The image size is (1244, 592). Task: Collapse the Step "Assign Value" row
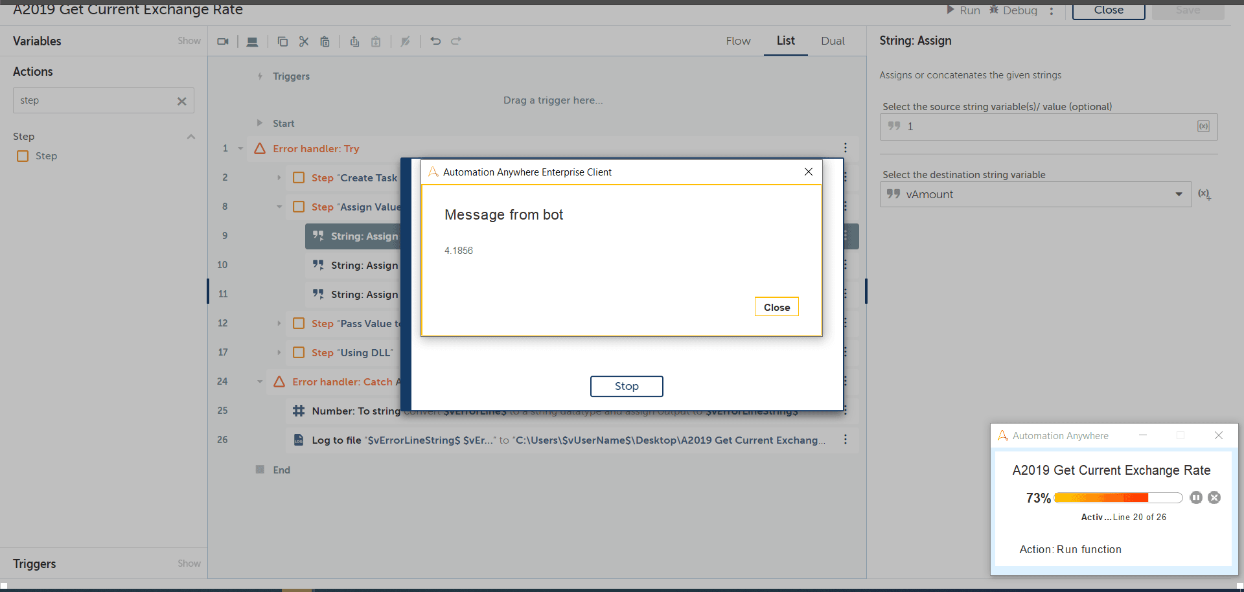[279, 207]
